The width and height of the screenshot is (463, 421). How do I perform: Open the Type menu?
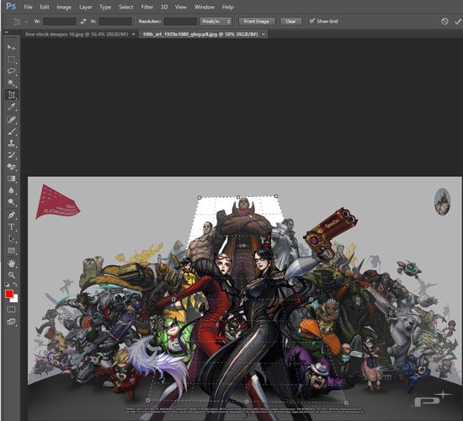105,7
